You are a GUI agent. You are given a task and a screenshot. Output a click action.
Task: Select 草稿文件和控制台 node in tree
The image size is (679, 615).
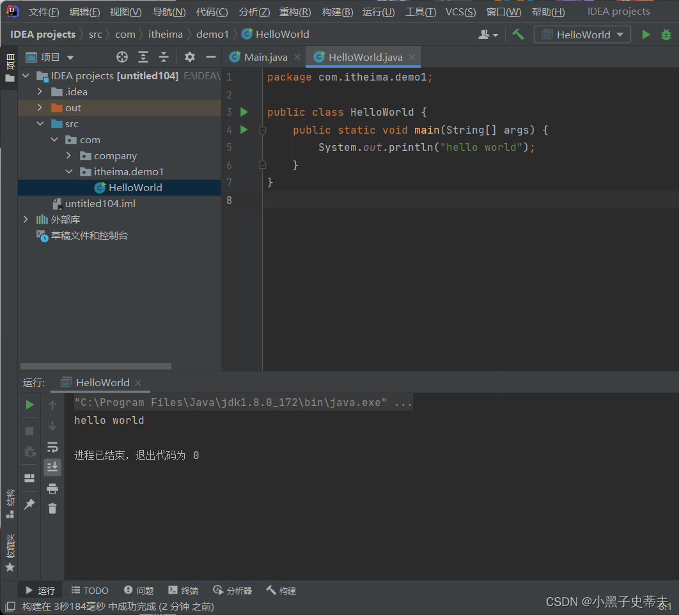pos(120,236)
